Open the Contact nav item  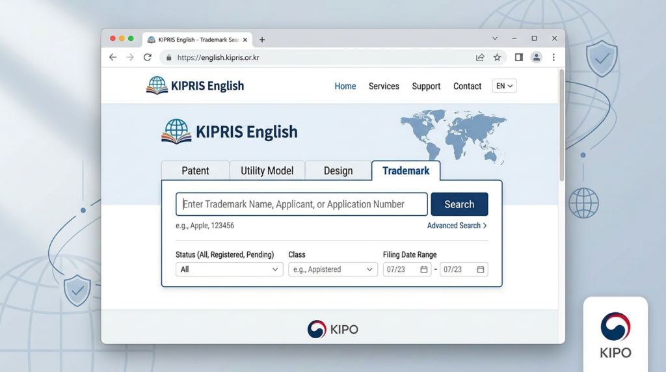click(467, 86)
